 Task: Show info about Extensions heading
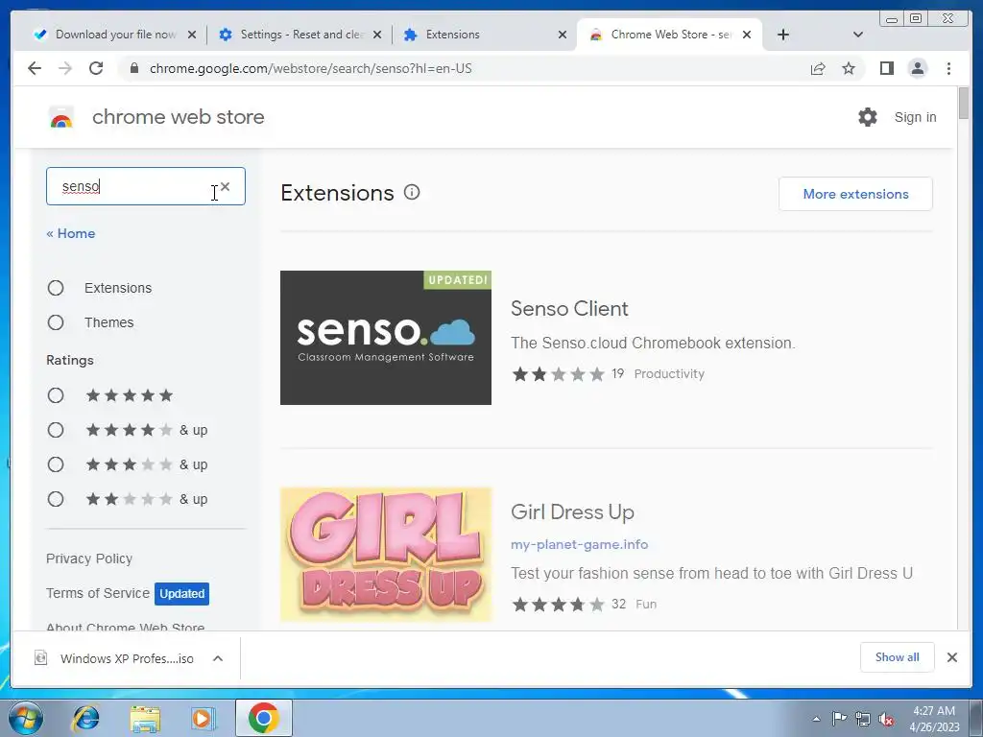pos(412,192)
